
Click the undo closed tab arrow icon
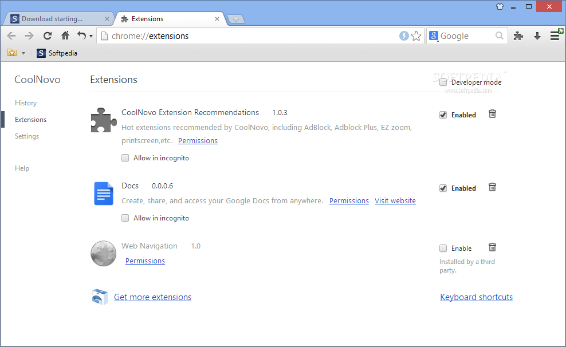(81, 36)
